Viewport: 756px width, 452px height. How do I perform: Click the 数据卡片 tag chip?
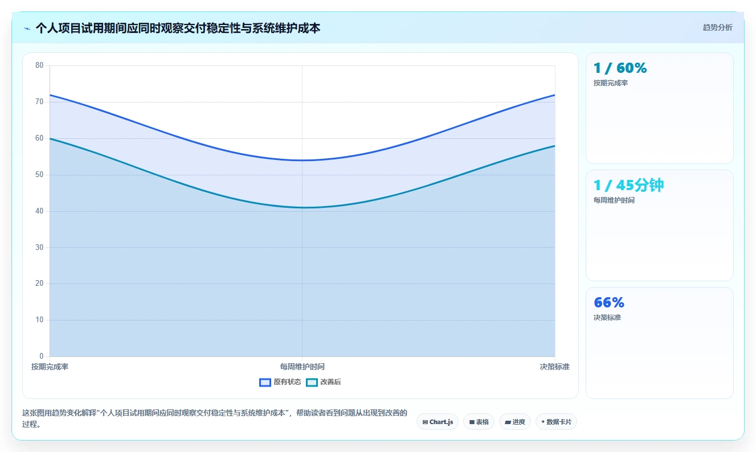point(556,422)
